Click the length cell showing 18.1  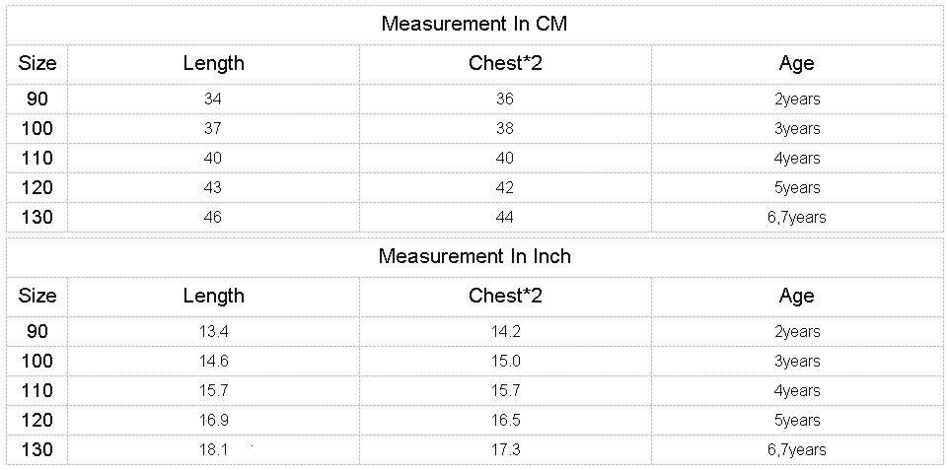click(x=213, y=449)
